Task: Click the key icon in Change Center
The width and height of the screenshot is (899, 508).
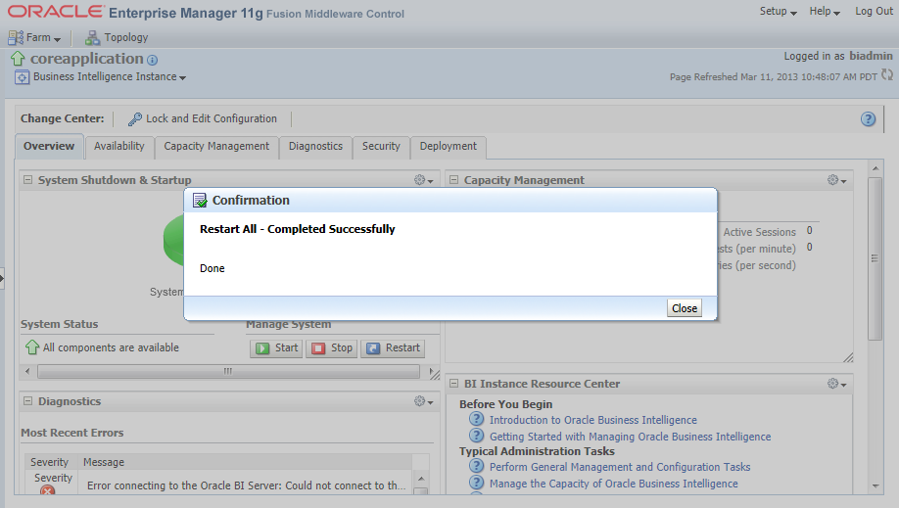Action: click(135, 119)
